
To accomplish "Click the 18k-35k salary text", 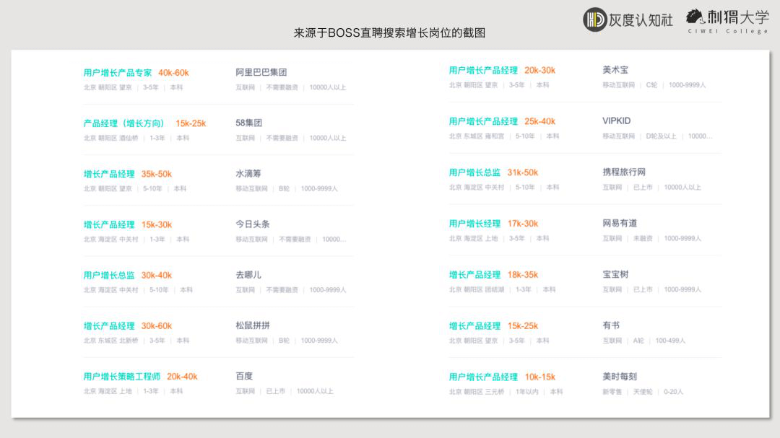I will pos(523,275).
